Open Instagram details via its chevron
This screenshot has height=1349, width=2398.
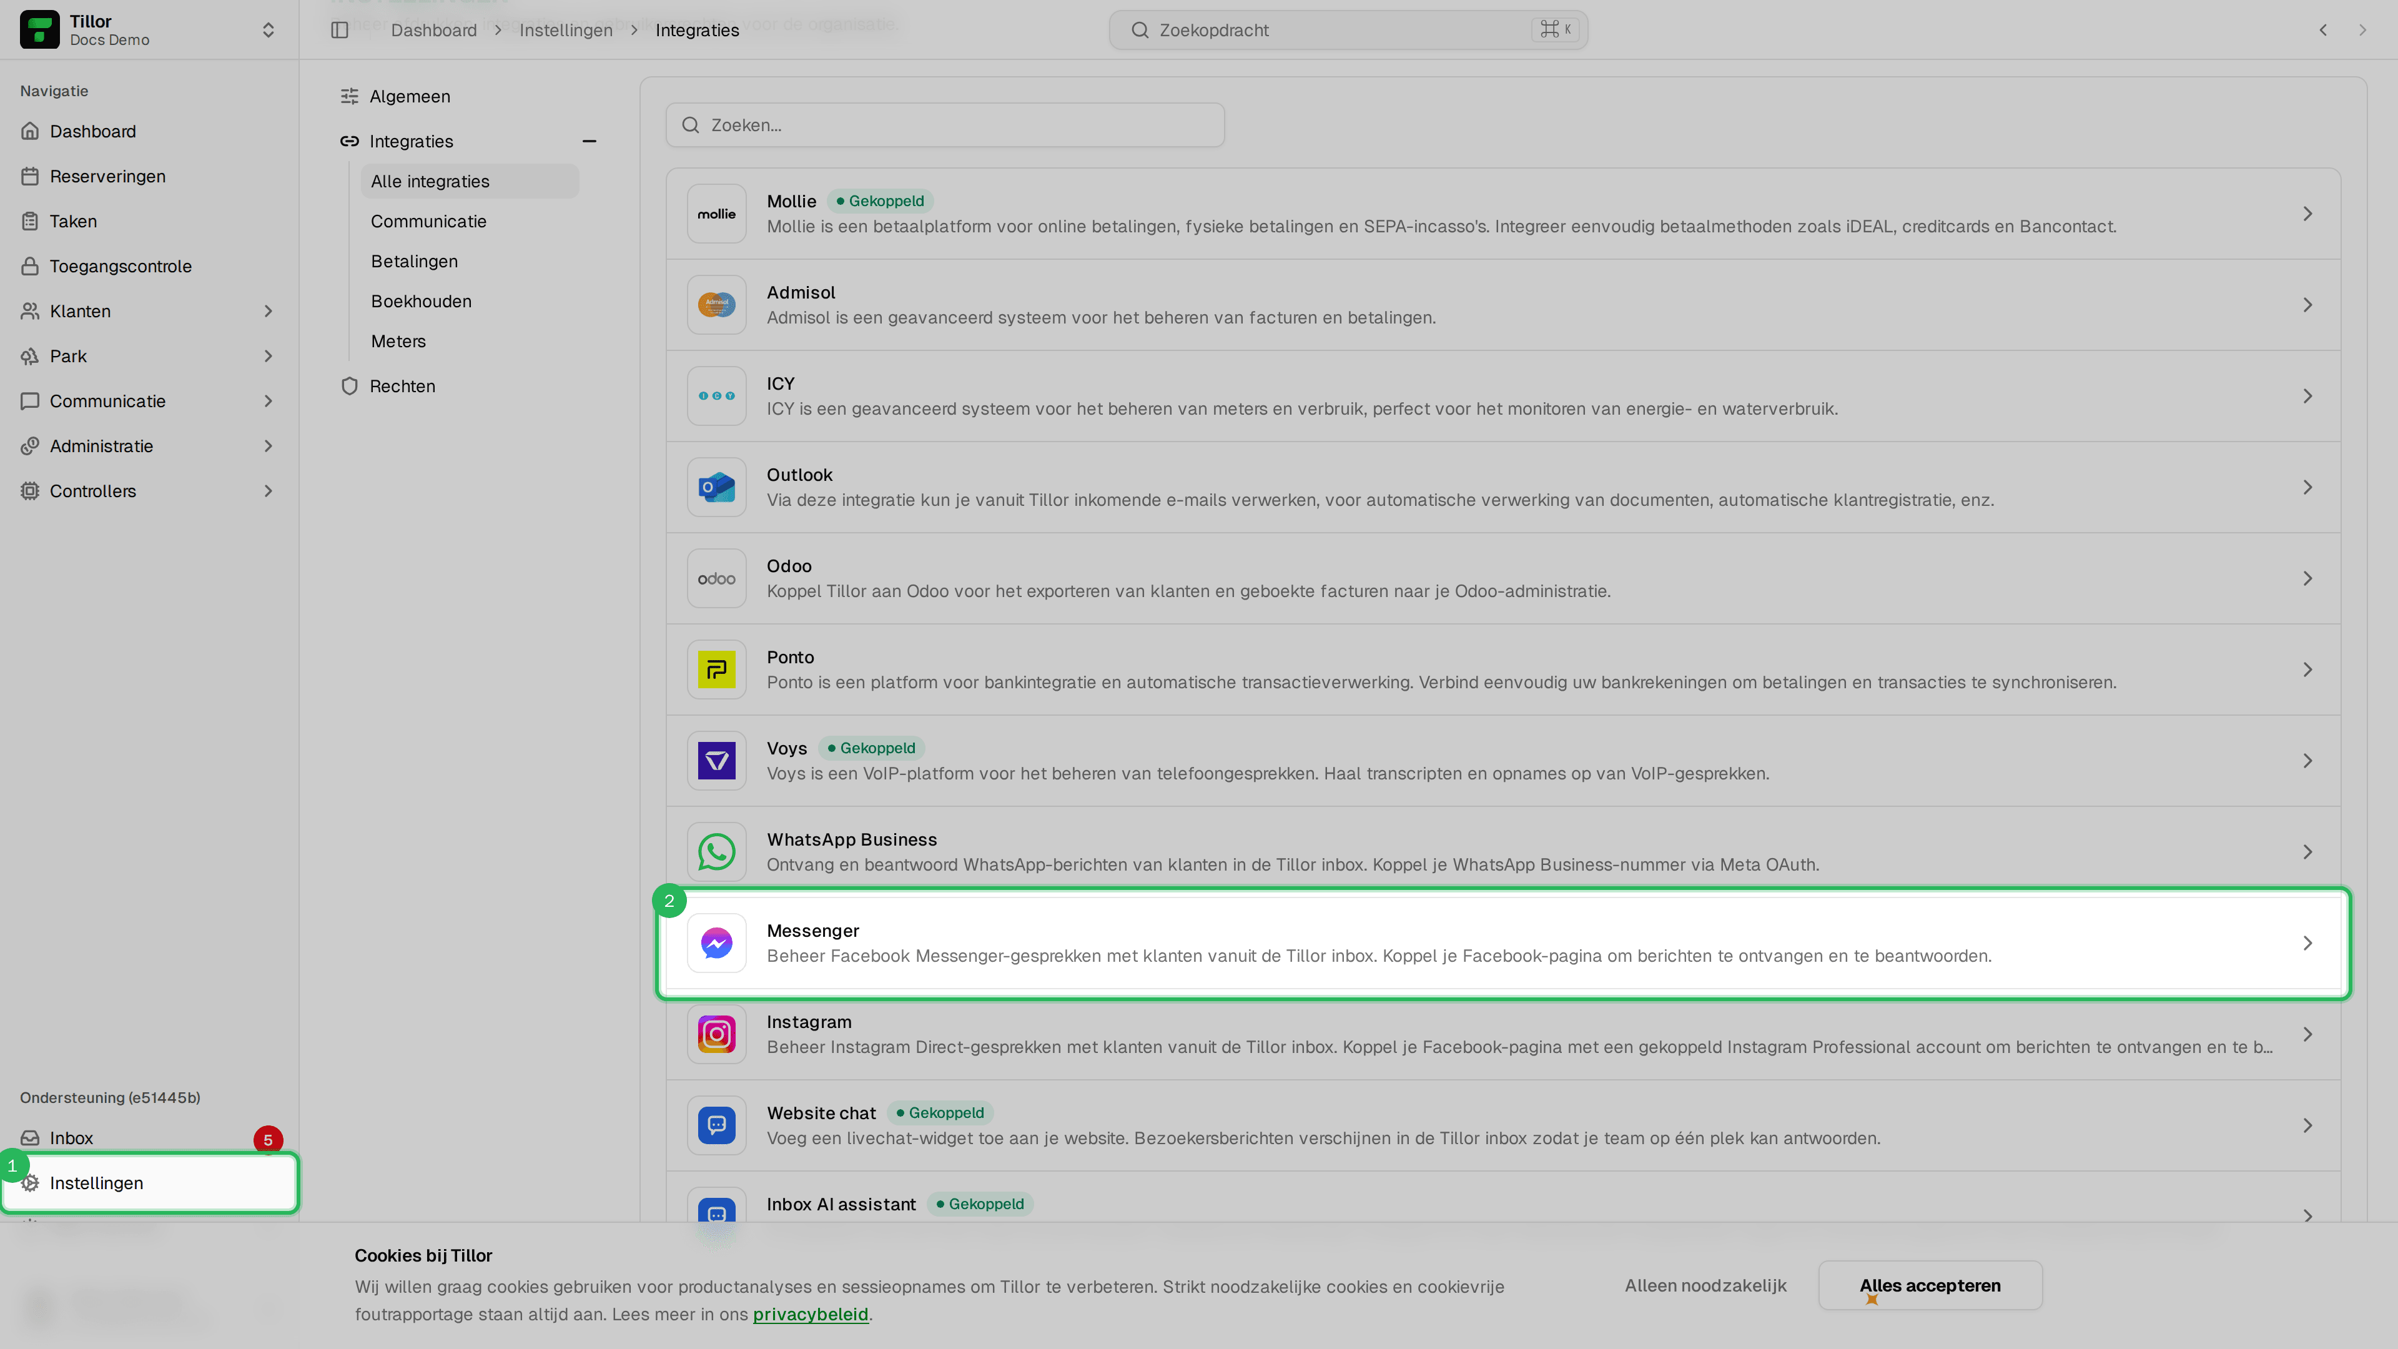click(2307, 1034)
